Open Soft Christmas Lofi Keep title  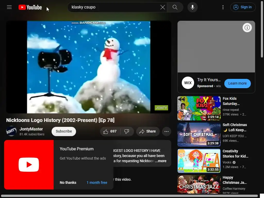tap(235, 127)
